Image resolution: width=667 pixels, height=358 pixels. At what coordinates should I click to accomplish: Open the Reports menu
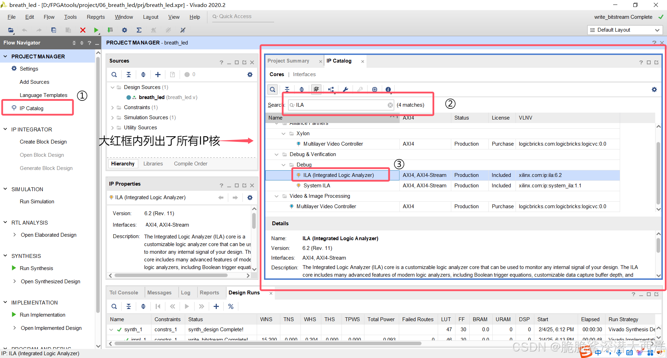[x=96, y=17]
